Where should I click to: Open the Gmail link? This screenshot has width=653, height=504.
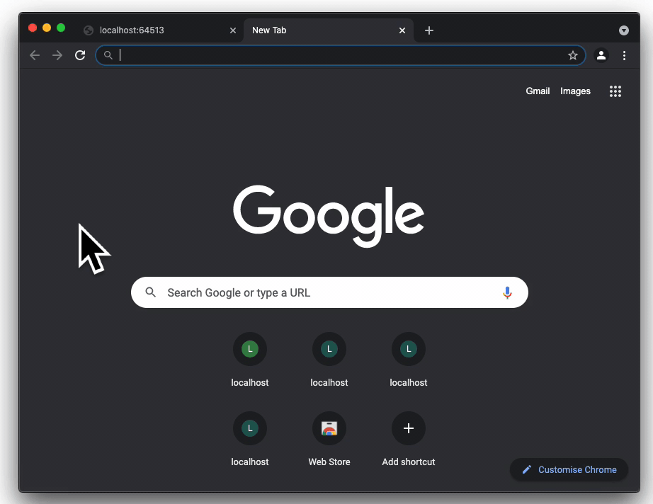(538, 91)
